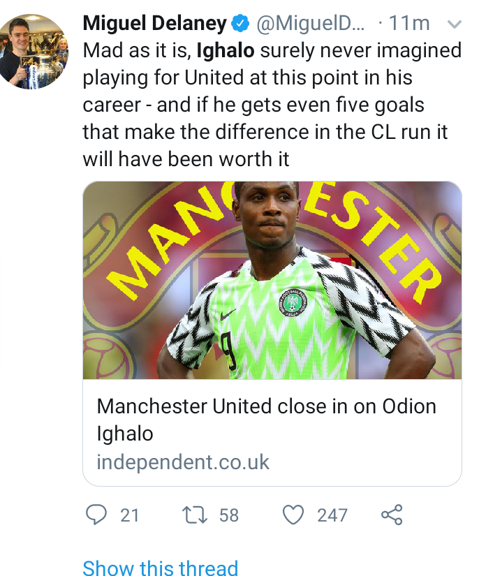Click the 247 likes count
Screen dimensions: 479x576
pos(332,515)
